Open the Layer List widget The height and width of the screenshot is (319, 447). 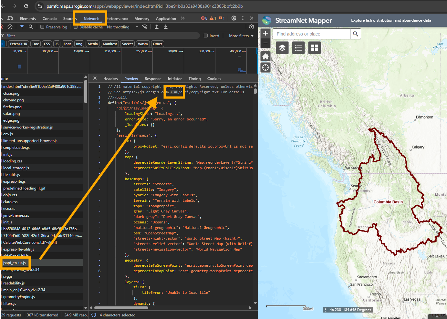click(282, 48)
